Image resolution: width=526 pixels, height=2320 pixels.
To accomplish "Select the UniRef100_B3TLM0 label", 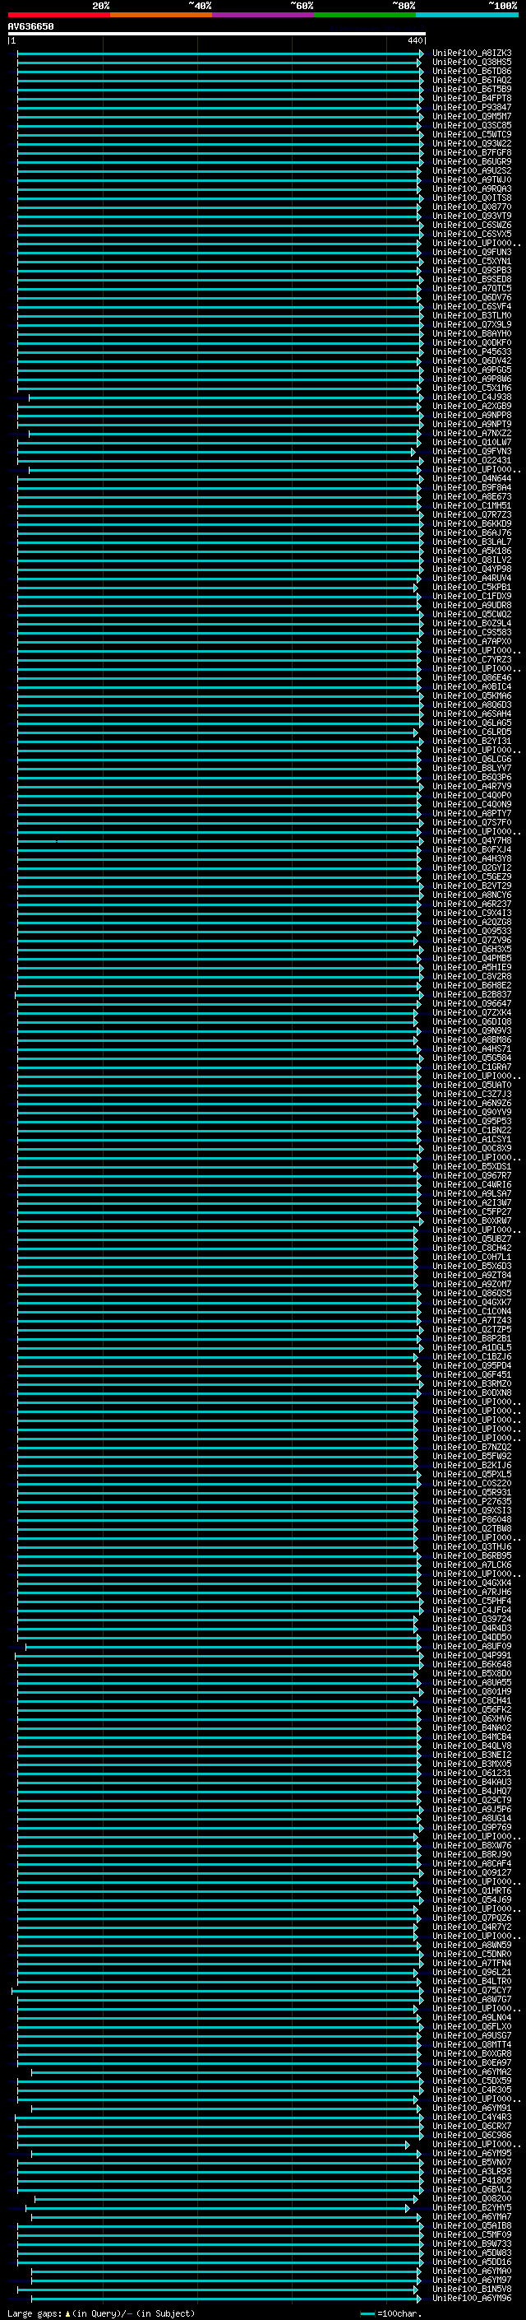I will 471,316.
